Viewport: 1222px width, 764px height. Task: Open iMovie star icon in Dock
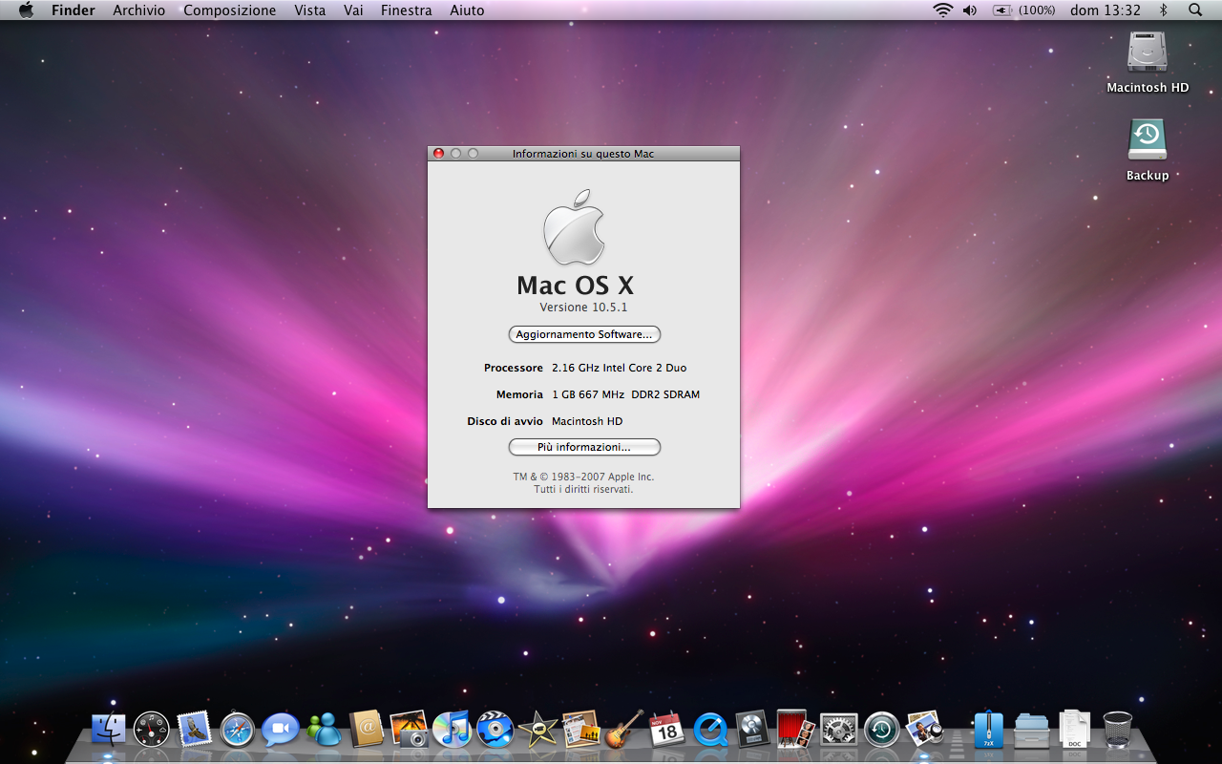537,730
